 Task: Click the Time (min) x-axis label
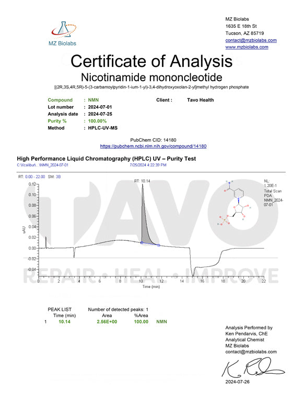click(x=151, y=287)
